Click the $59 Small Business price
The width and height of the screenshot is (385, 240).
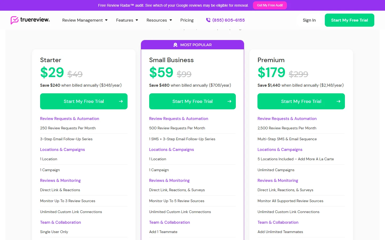[161, 73]
